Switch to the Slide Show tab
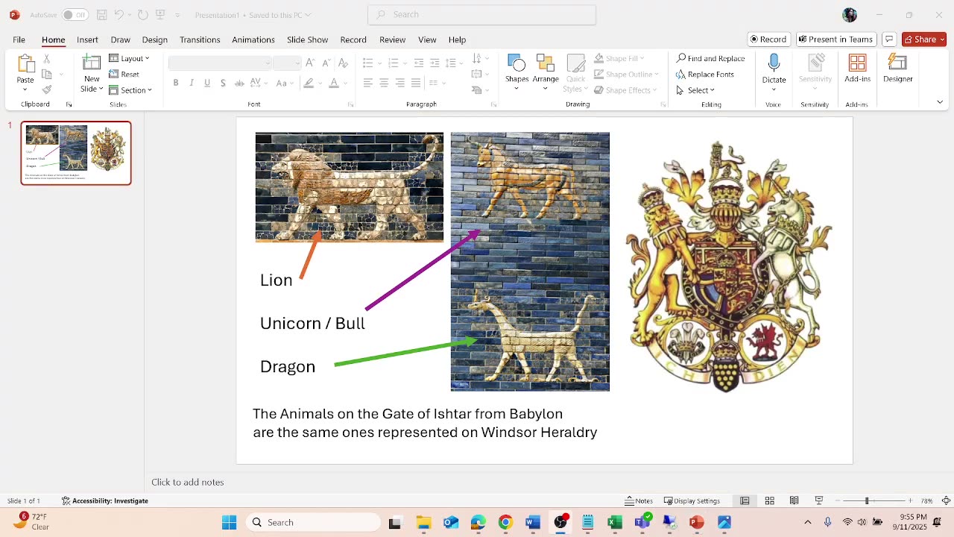The image size is (954, 537). point(307,40)
